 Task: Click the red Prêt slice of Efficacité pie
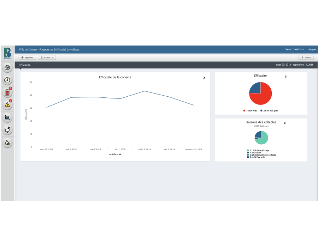[264, 95]
